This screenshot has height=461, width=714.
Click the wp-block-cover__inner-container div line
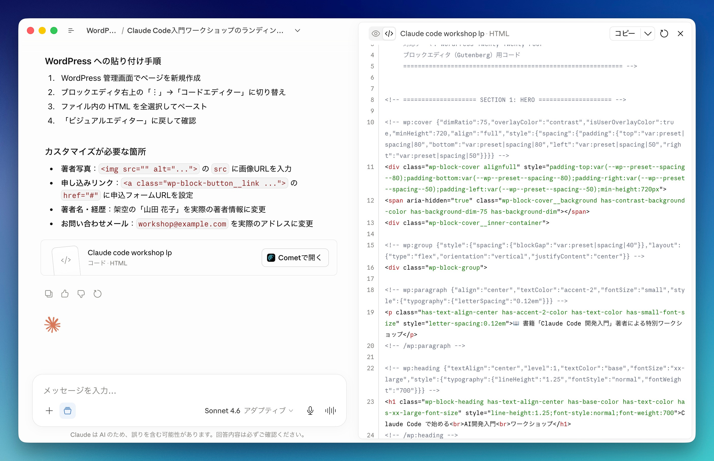click(467, 223)
